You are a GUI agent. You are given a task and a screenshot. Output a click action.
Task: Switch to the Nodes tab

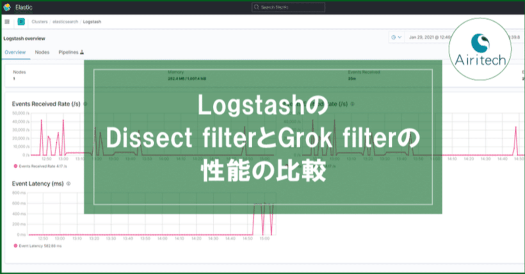click(x=42, y=52)
